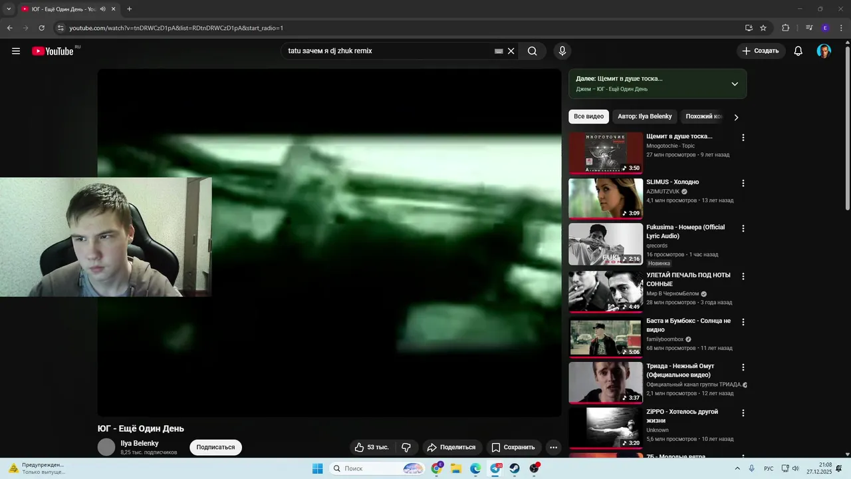The image size is (851, 479).
Task: Reload the page with refresh icon
Action: (x=41, y=28)
